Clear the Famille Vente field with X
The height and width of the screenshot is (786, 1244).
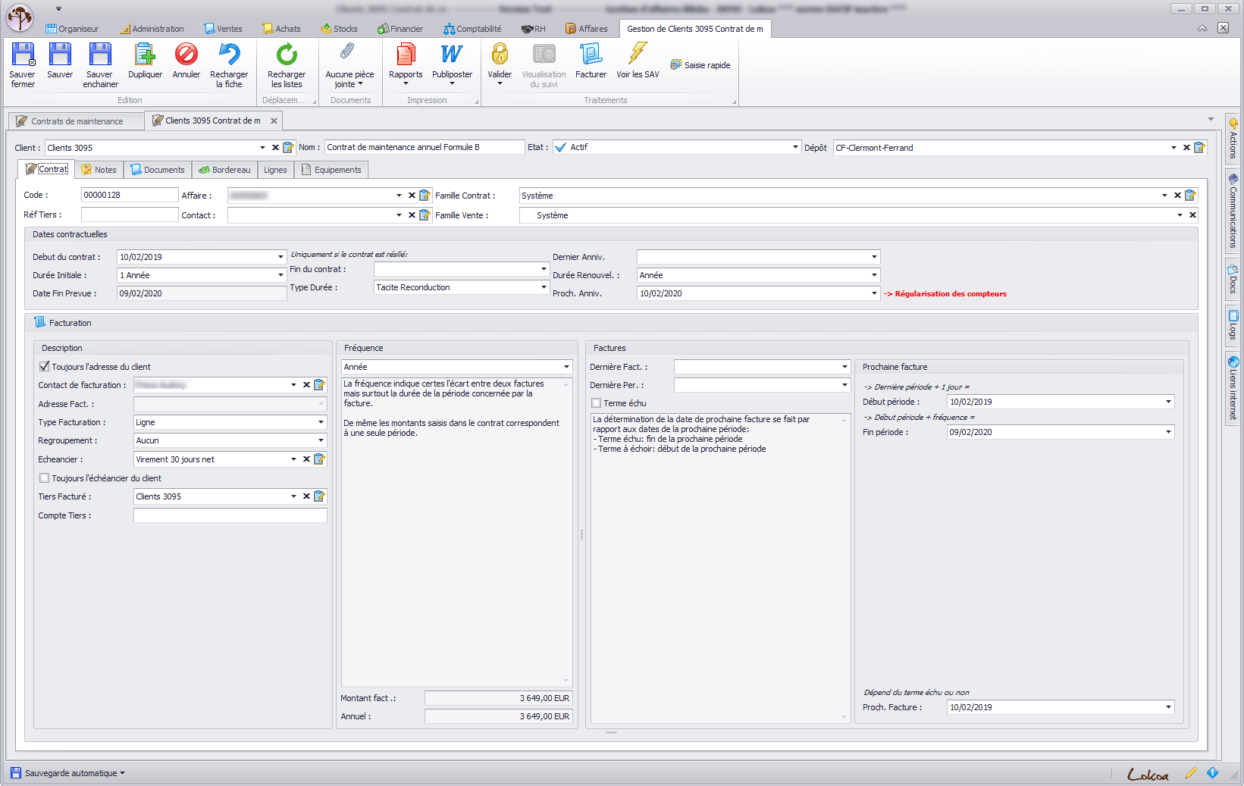[x=1192, y=215]
